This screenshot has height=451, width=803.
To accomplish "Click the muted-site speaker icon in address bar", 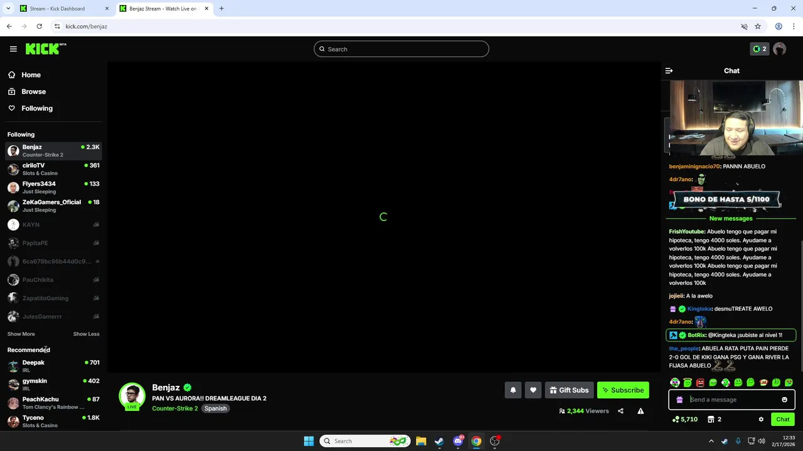I will (744, 26).
